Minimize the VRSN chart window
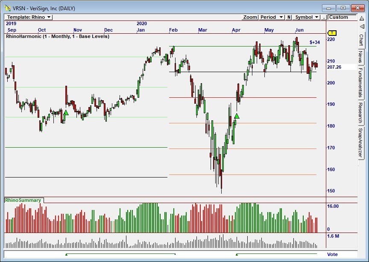 (329, 8)
